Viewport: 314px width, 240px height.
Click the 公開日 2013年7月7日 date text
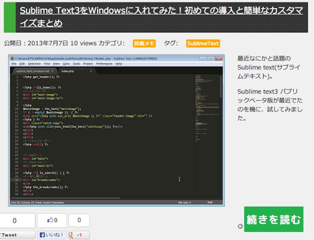click(36, 43)
